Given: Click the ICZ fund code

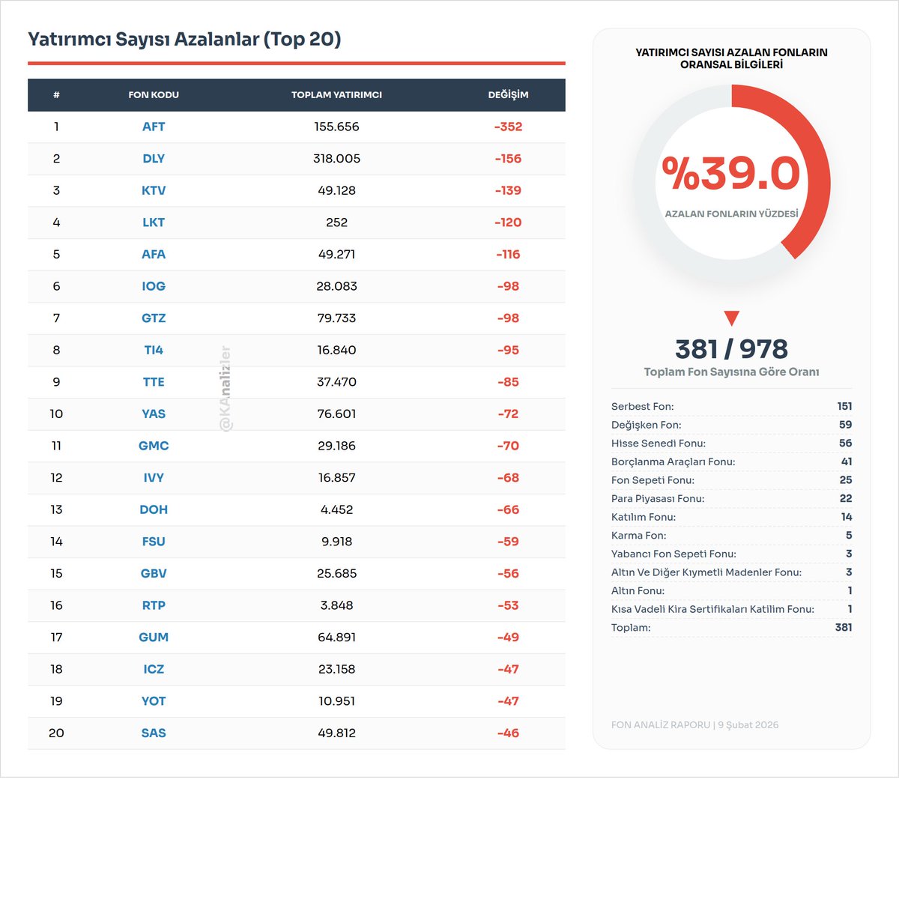Looking at the screenshot, I should pyautogui.click(x=154, y=669).
